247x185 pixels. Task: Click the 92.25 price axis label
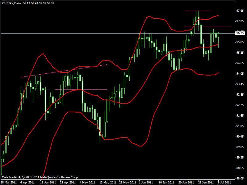tap(240, 105)
